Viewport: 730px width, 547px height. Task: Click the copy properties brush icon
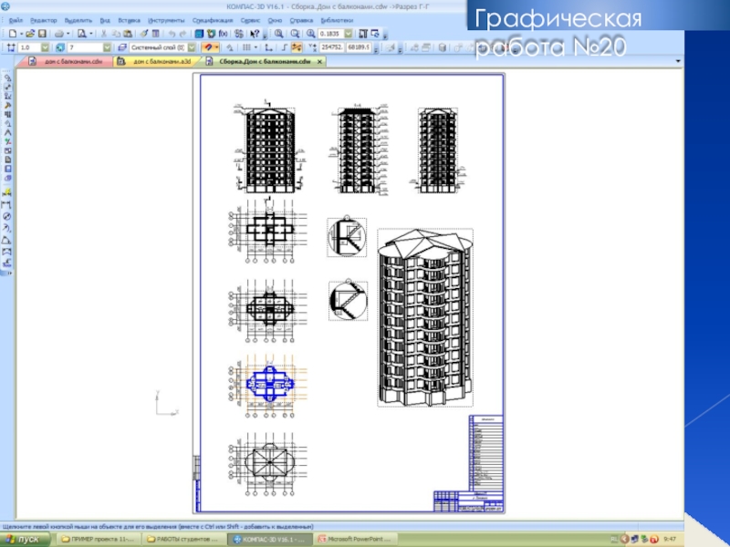144,34
